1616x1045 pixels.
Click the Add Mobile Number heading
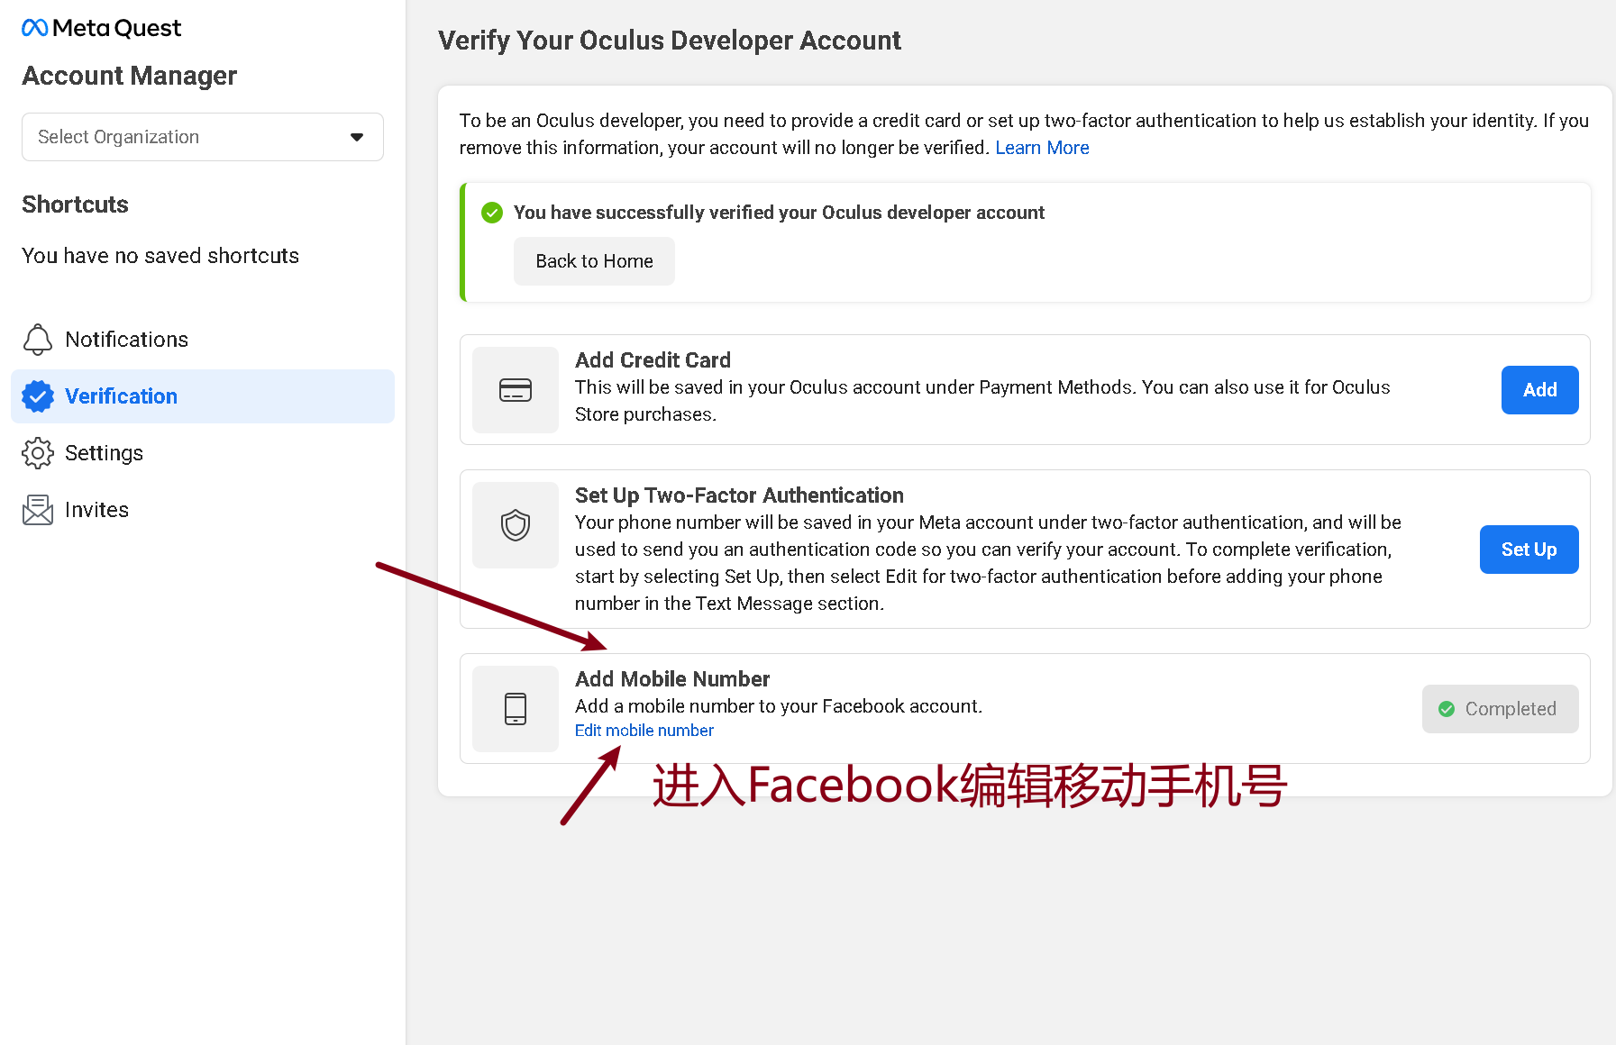click(672, 679)
